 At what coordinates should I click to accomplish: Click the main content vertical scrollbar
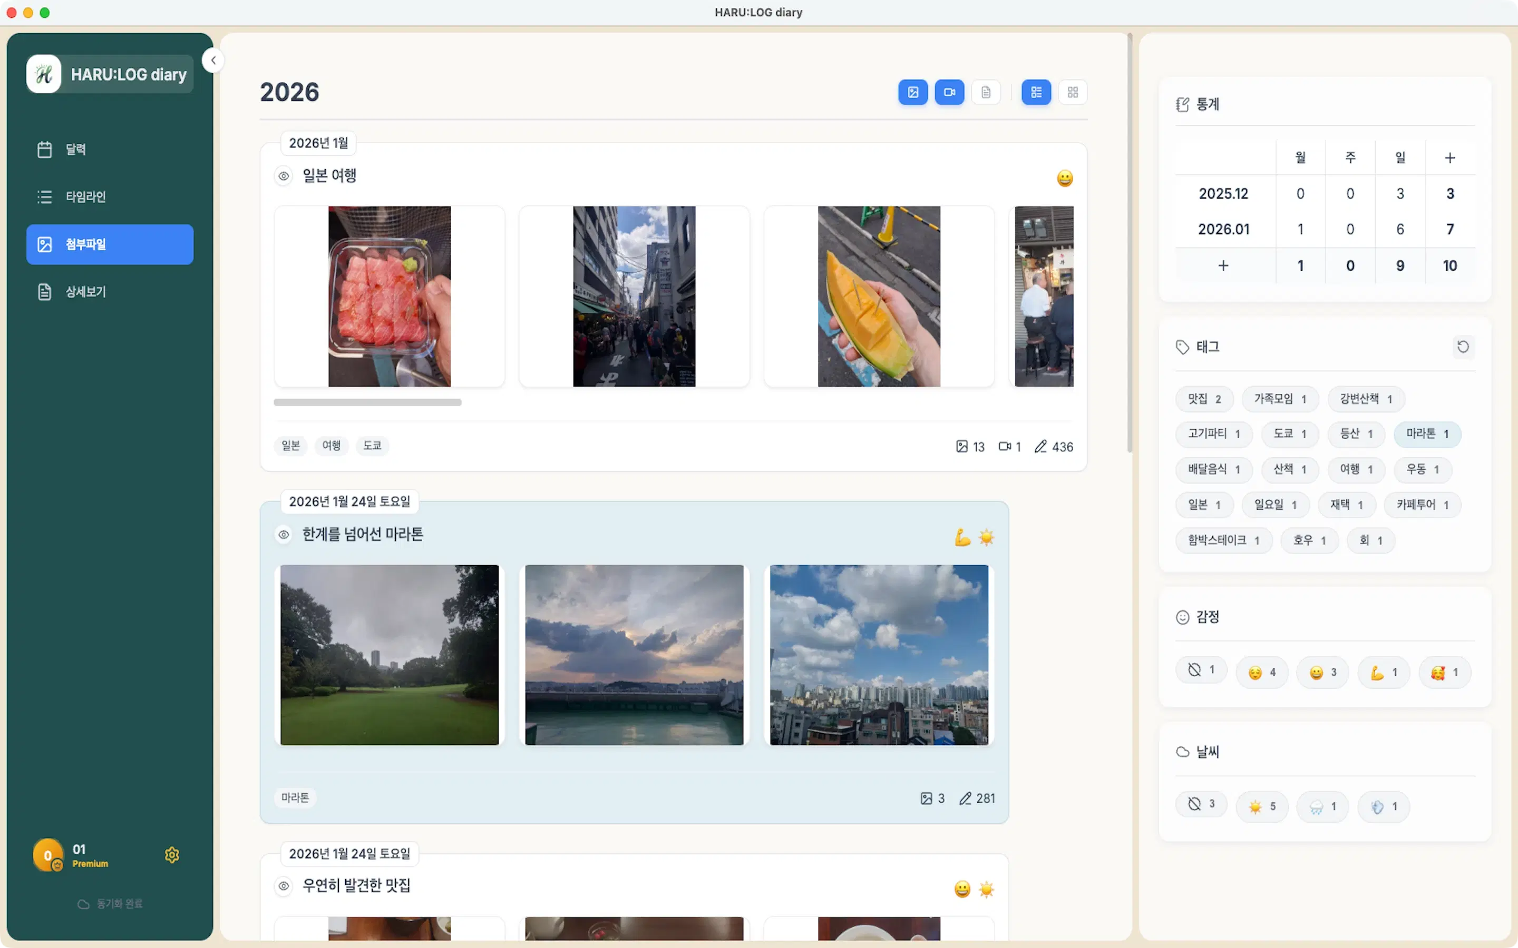click(x=1130, y=243)
